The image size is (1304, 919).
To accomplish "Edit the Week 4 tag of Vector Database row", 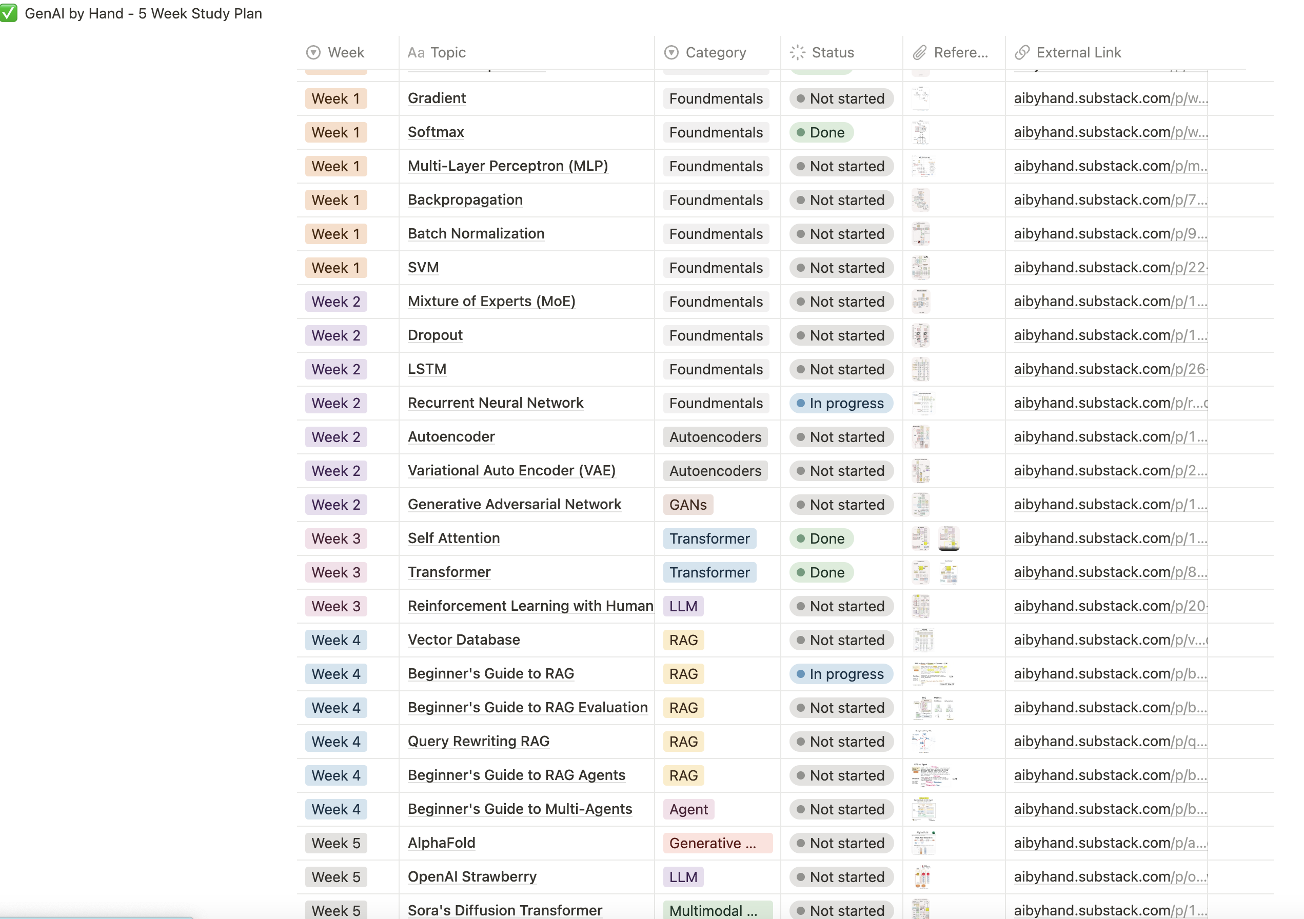I will pyautogui.click(x=335, y=640).
